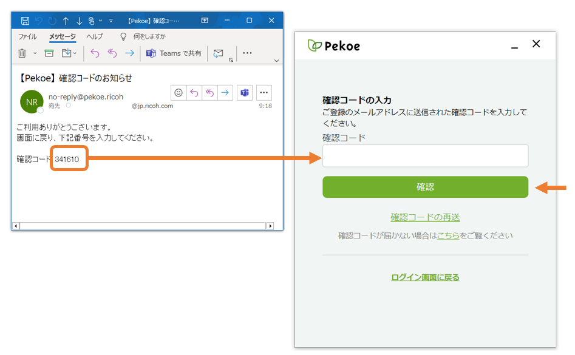Go to next item with the down arrow
This screenshot has height=355, width=575.
pyautogui.click(x=79, y=21)
